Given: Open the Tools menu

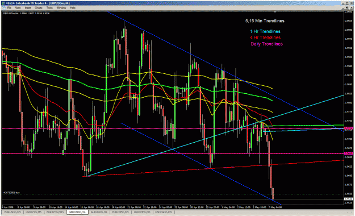Looking at the screenshot, I should [49, 8].
